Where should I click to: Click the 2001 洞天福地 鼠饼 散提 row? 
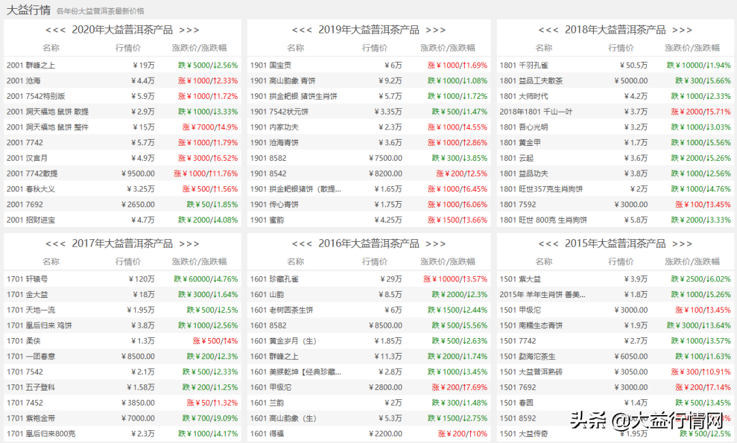(122, 112)
